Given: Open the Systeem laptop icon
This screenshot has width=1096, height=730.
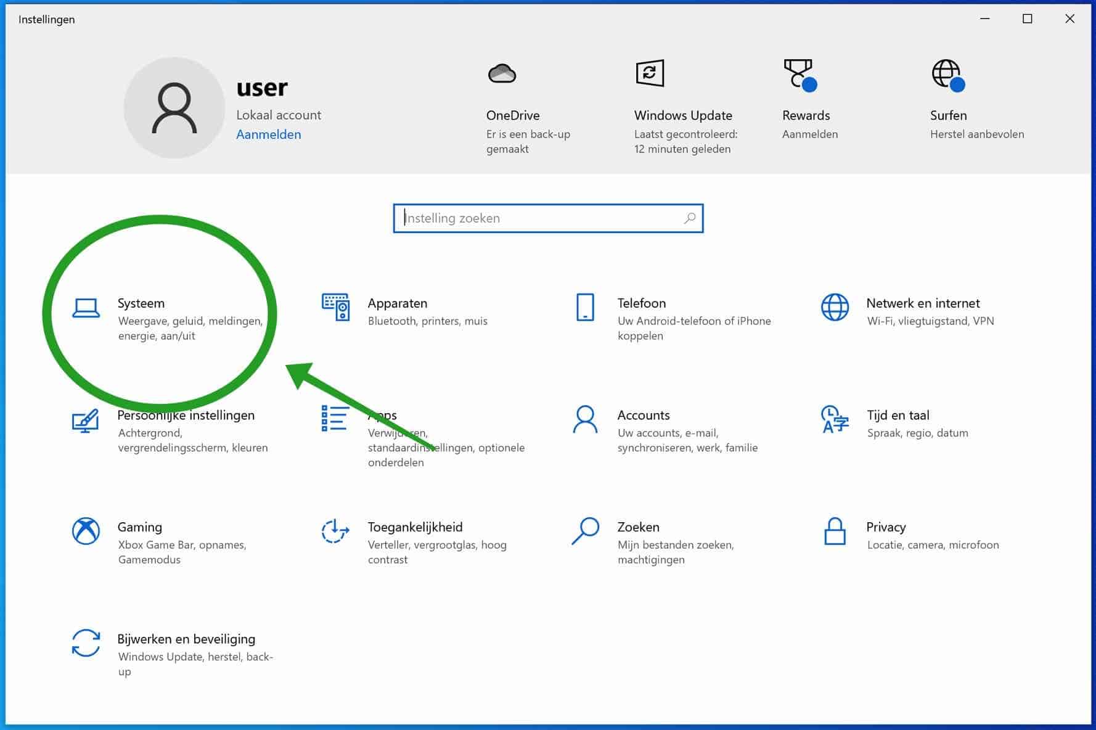Looking at the screenshot, I should point(86,308).
